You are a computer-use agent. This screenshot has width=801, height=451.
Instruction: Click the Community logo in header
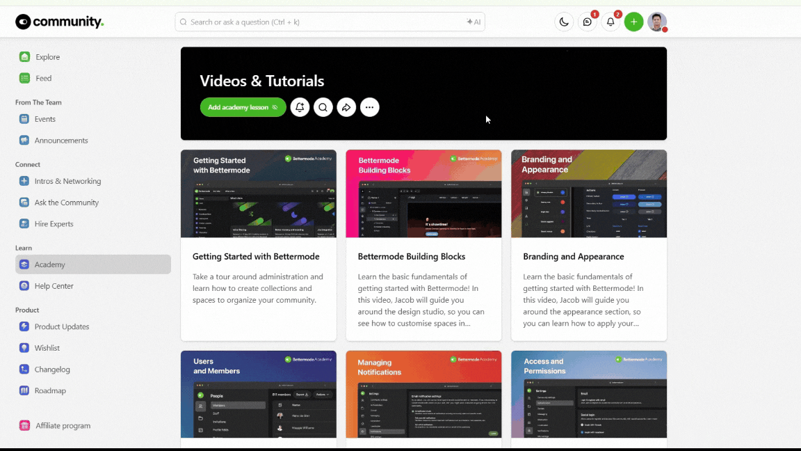pyautogui.click(x=60, y=22)
